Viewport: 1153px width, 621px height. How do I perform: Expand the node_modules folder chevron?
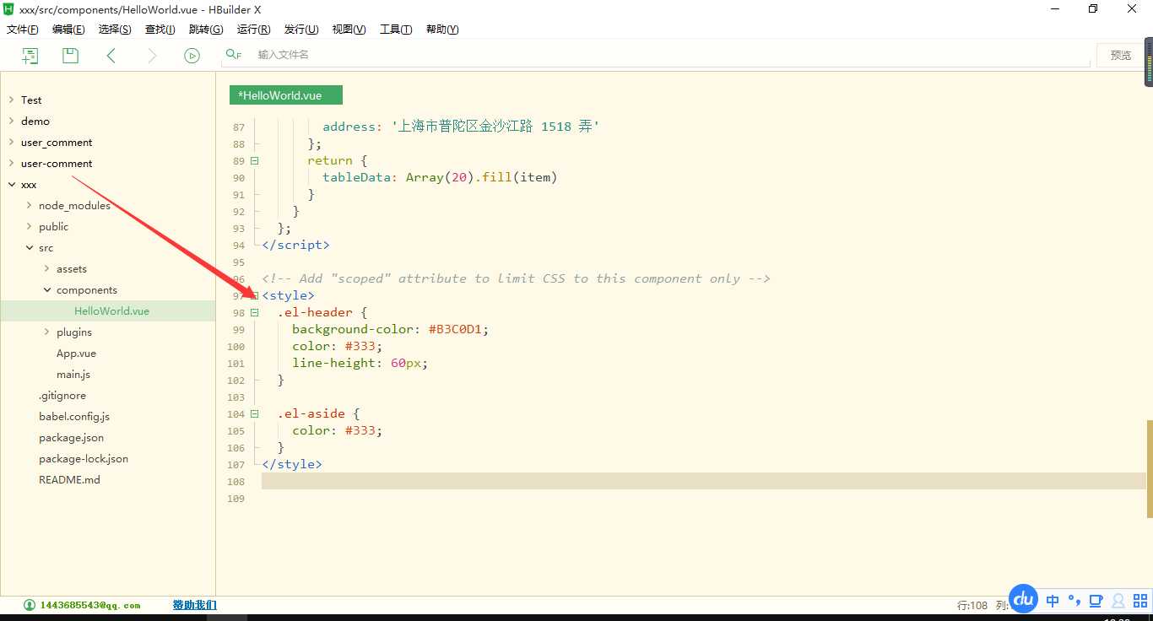coord(29,205)
